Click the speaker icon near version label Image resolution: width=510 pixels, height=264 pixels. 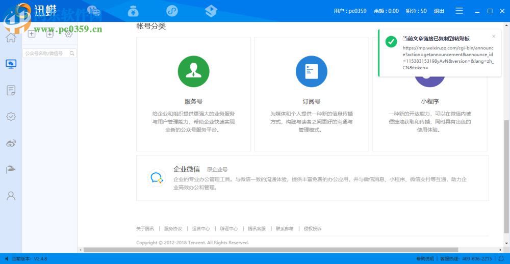(7, 259)
